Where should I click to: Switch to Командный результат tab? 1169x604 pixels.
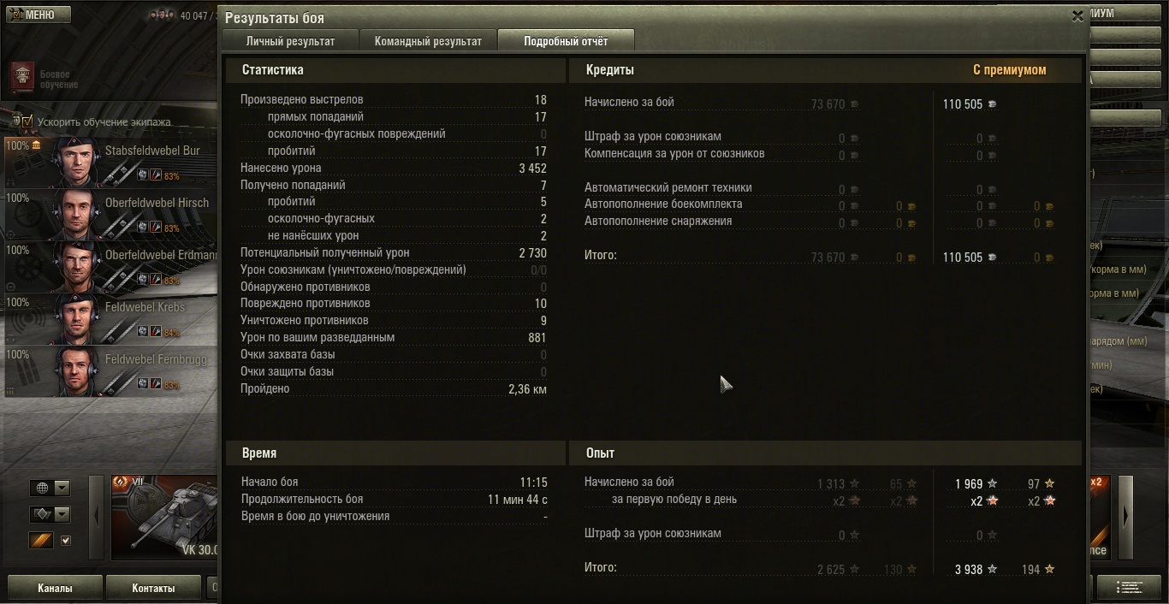428,41
